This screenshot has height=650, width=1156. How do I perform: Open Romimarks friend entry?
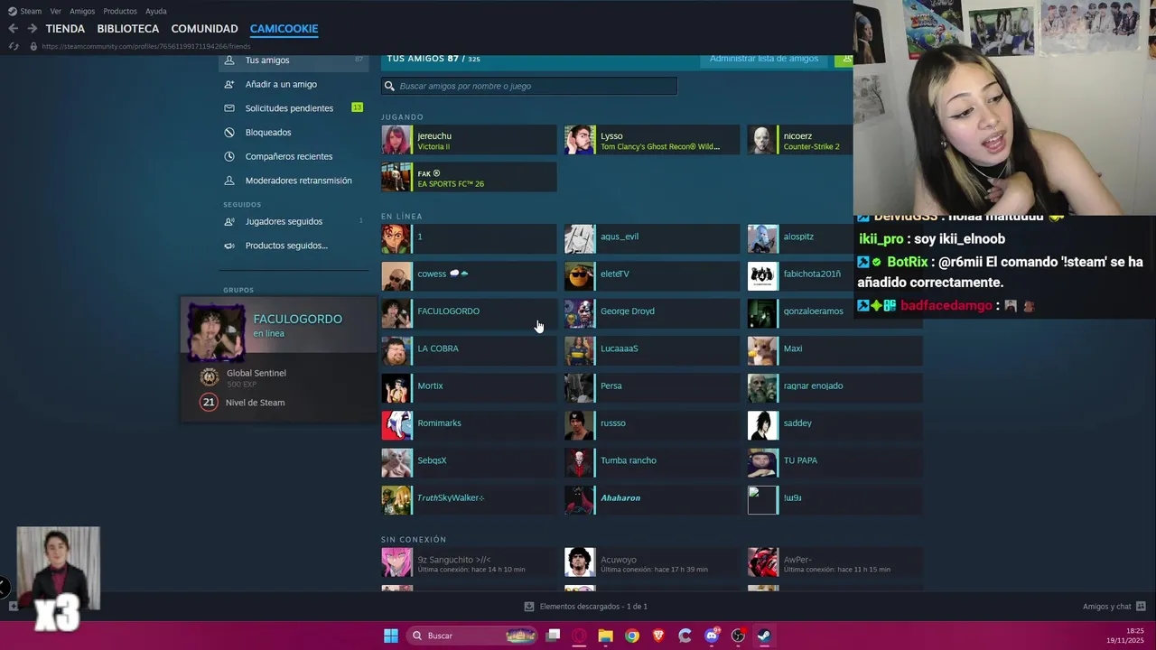pyautogui.click(x=469, y=425)
